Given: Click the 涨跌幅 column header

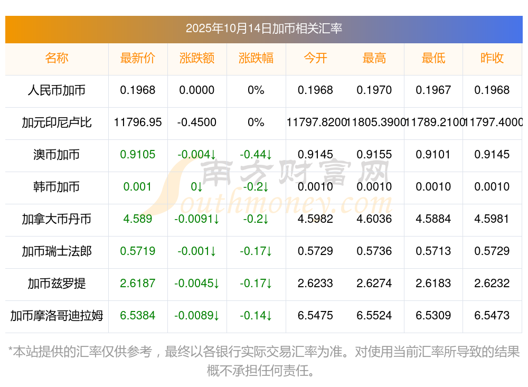Looking at the screenshot, I should coord(256,58).
